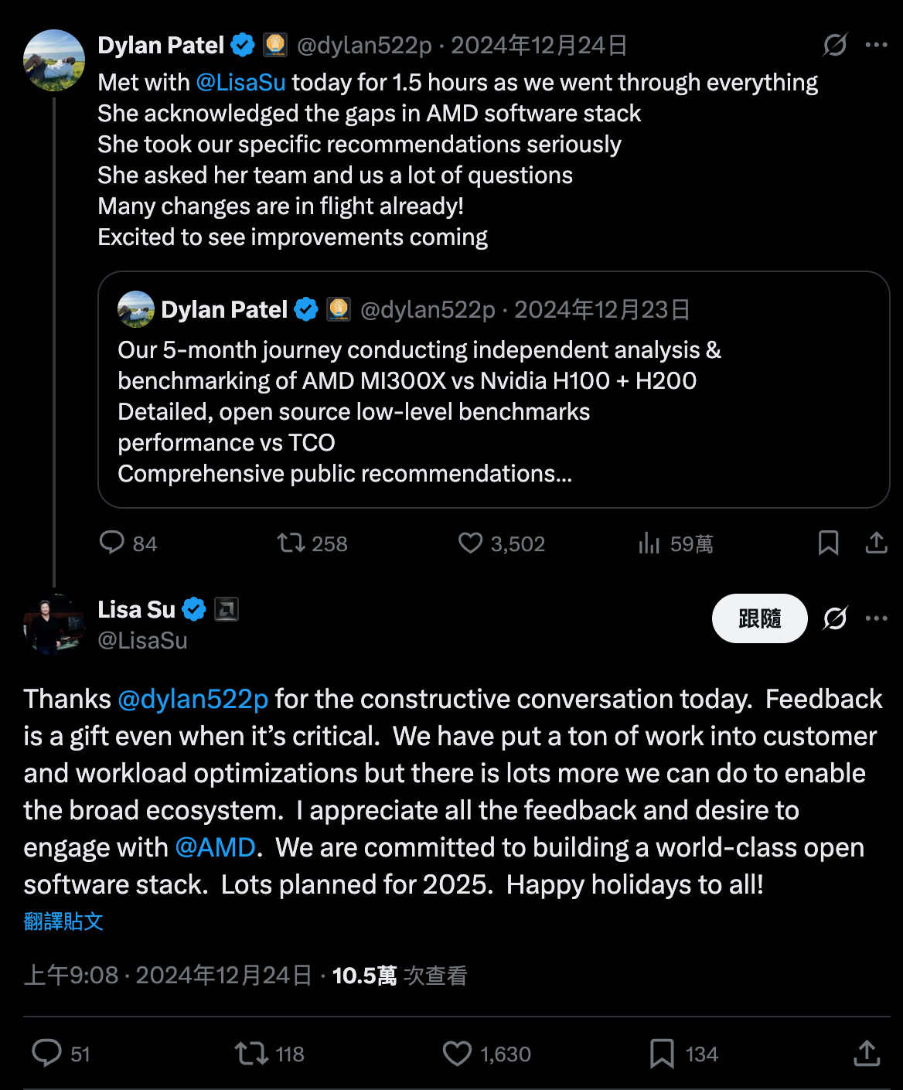903x1090 pixels.
Task: Share Dylan Patel's tweet
Action: [876, 543]
